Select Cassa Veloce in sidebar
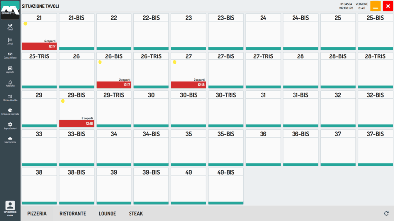 (10, 55)
